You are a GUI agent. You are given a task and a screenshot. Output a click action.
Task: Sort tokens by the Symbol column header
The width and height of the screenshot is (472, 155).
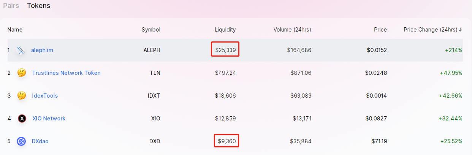151,30
